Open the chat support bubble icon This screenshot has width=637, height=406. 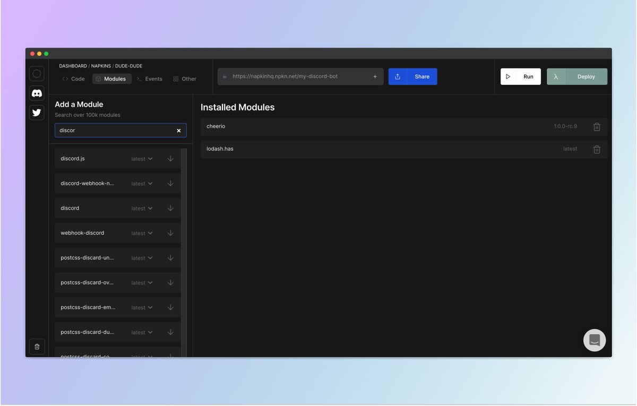pos(595,340)
